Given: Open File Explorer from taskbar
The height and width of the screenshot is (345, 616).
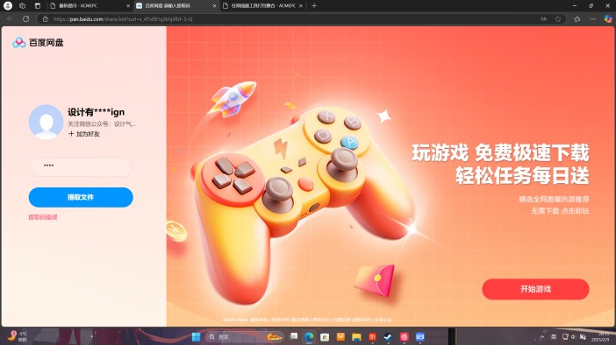Looking at the screenshot, I should [x=356, y=337].
